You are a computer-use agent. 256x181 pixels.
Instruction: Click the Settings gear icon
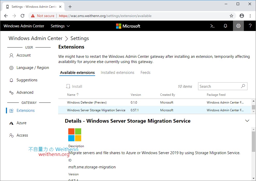[238, 26]
